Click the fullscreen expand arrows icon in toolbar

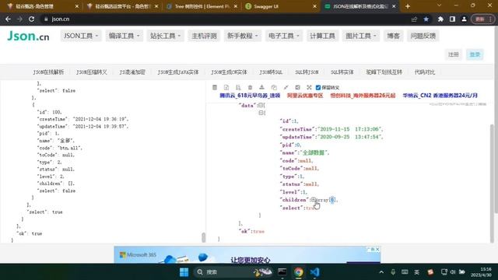click(x=309, y=87)
